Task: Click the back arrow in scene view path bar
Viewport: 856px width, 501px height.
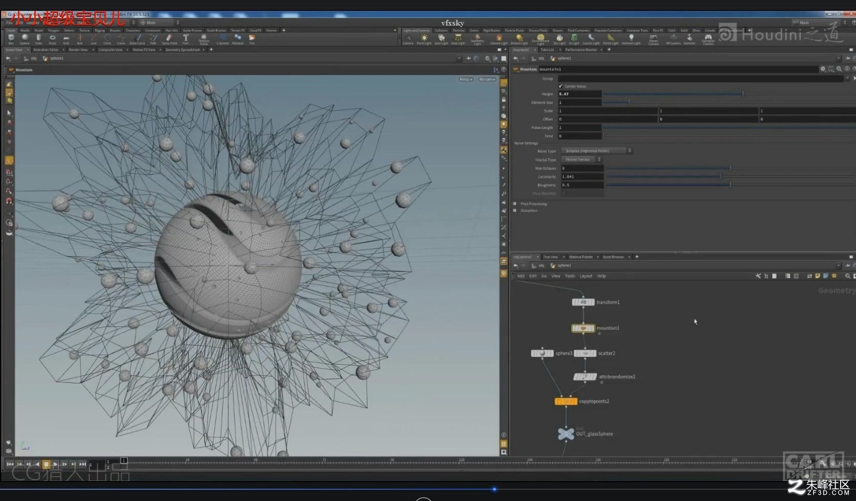Action: click(x=8, y=58)
